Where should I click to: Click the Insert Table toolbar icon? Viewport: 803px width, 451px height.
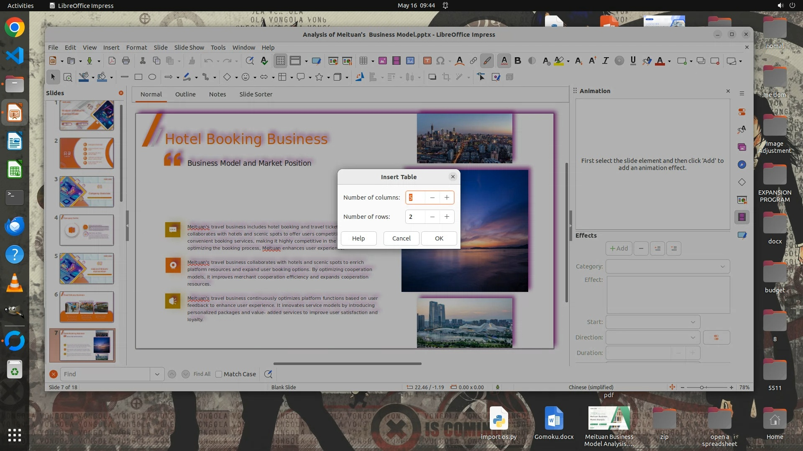(363, 61)
